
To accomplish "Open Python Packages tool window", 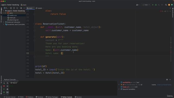I will point(52,97).
